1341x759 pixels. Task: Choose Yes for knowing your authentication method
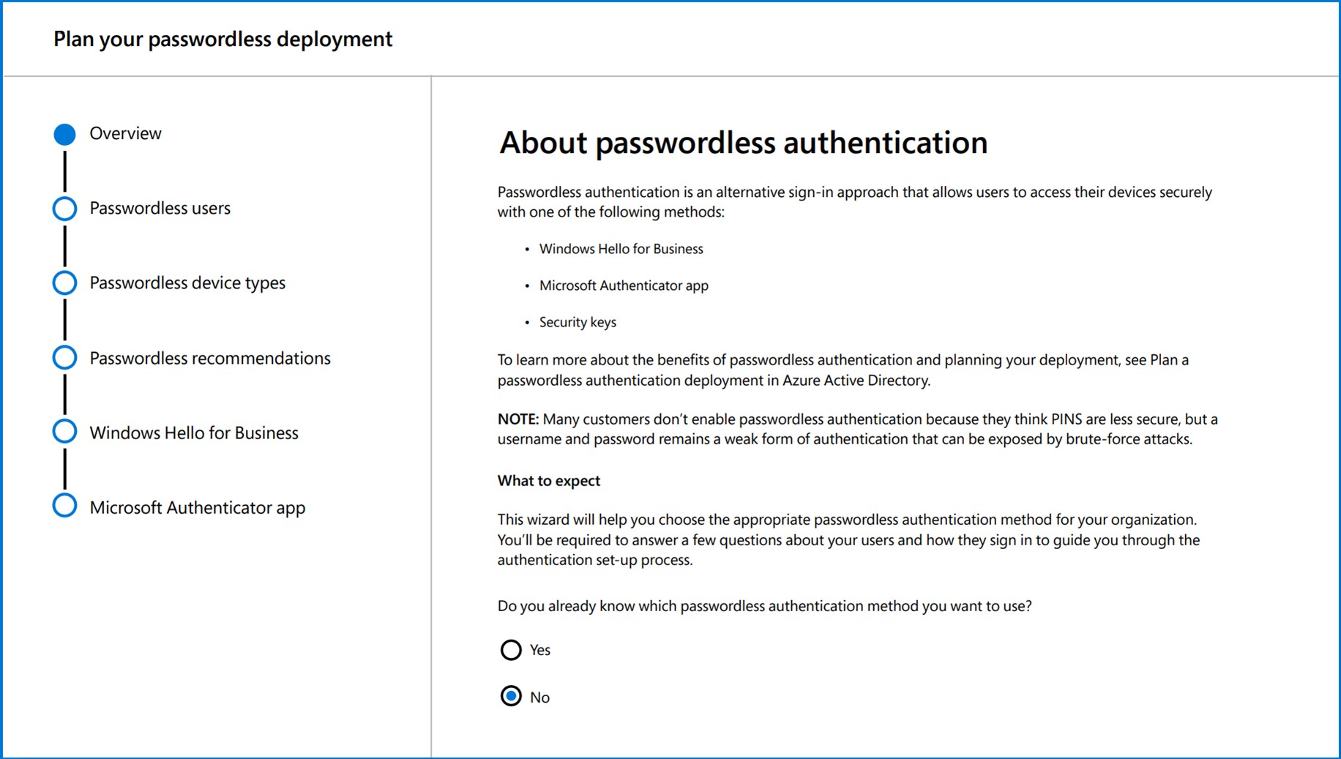point(511,650)
